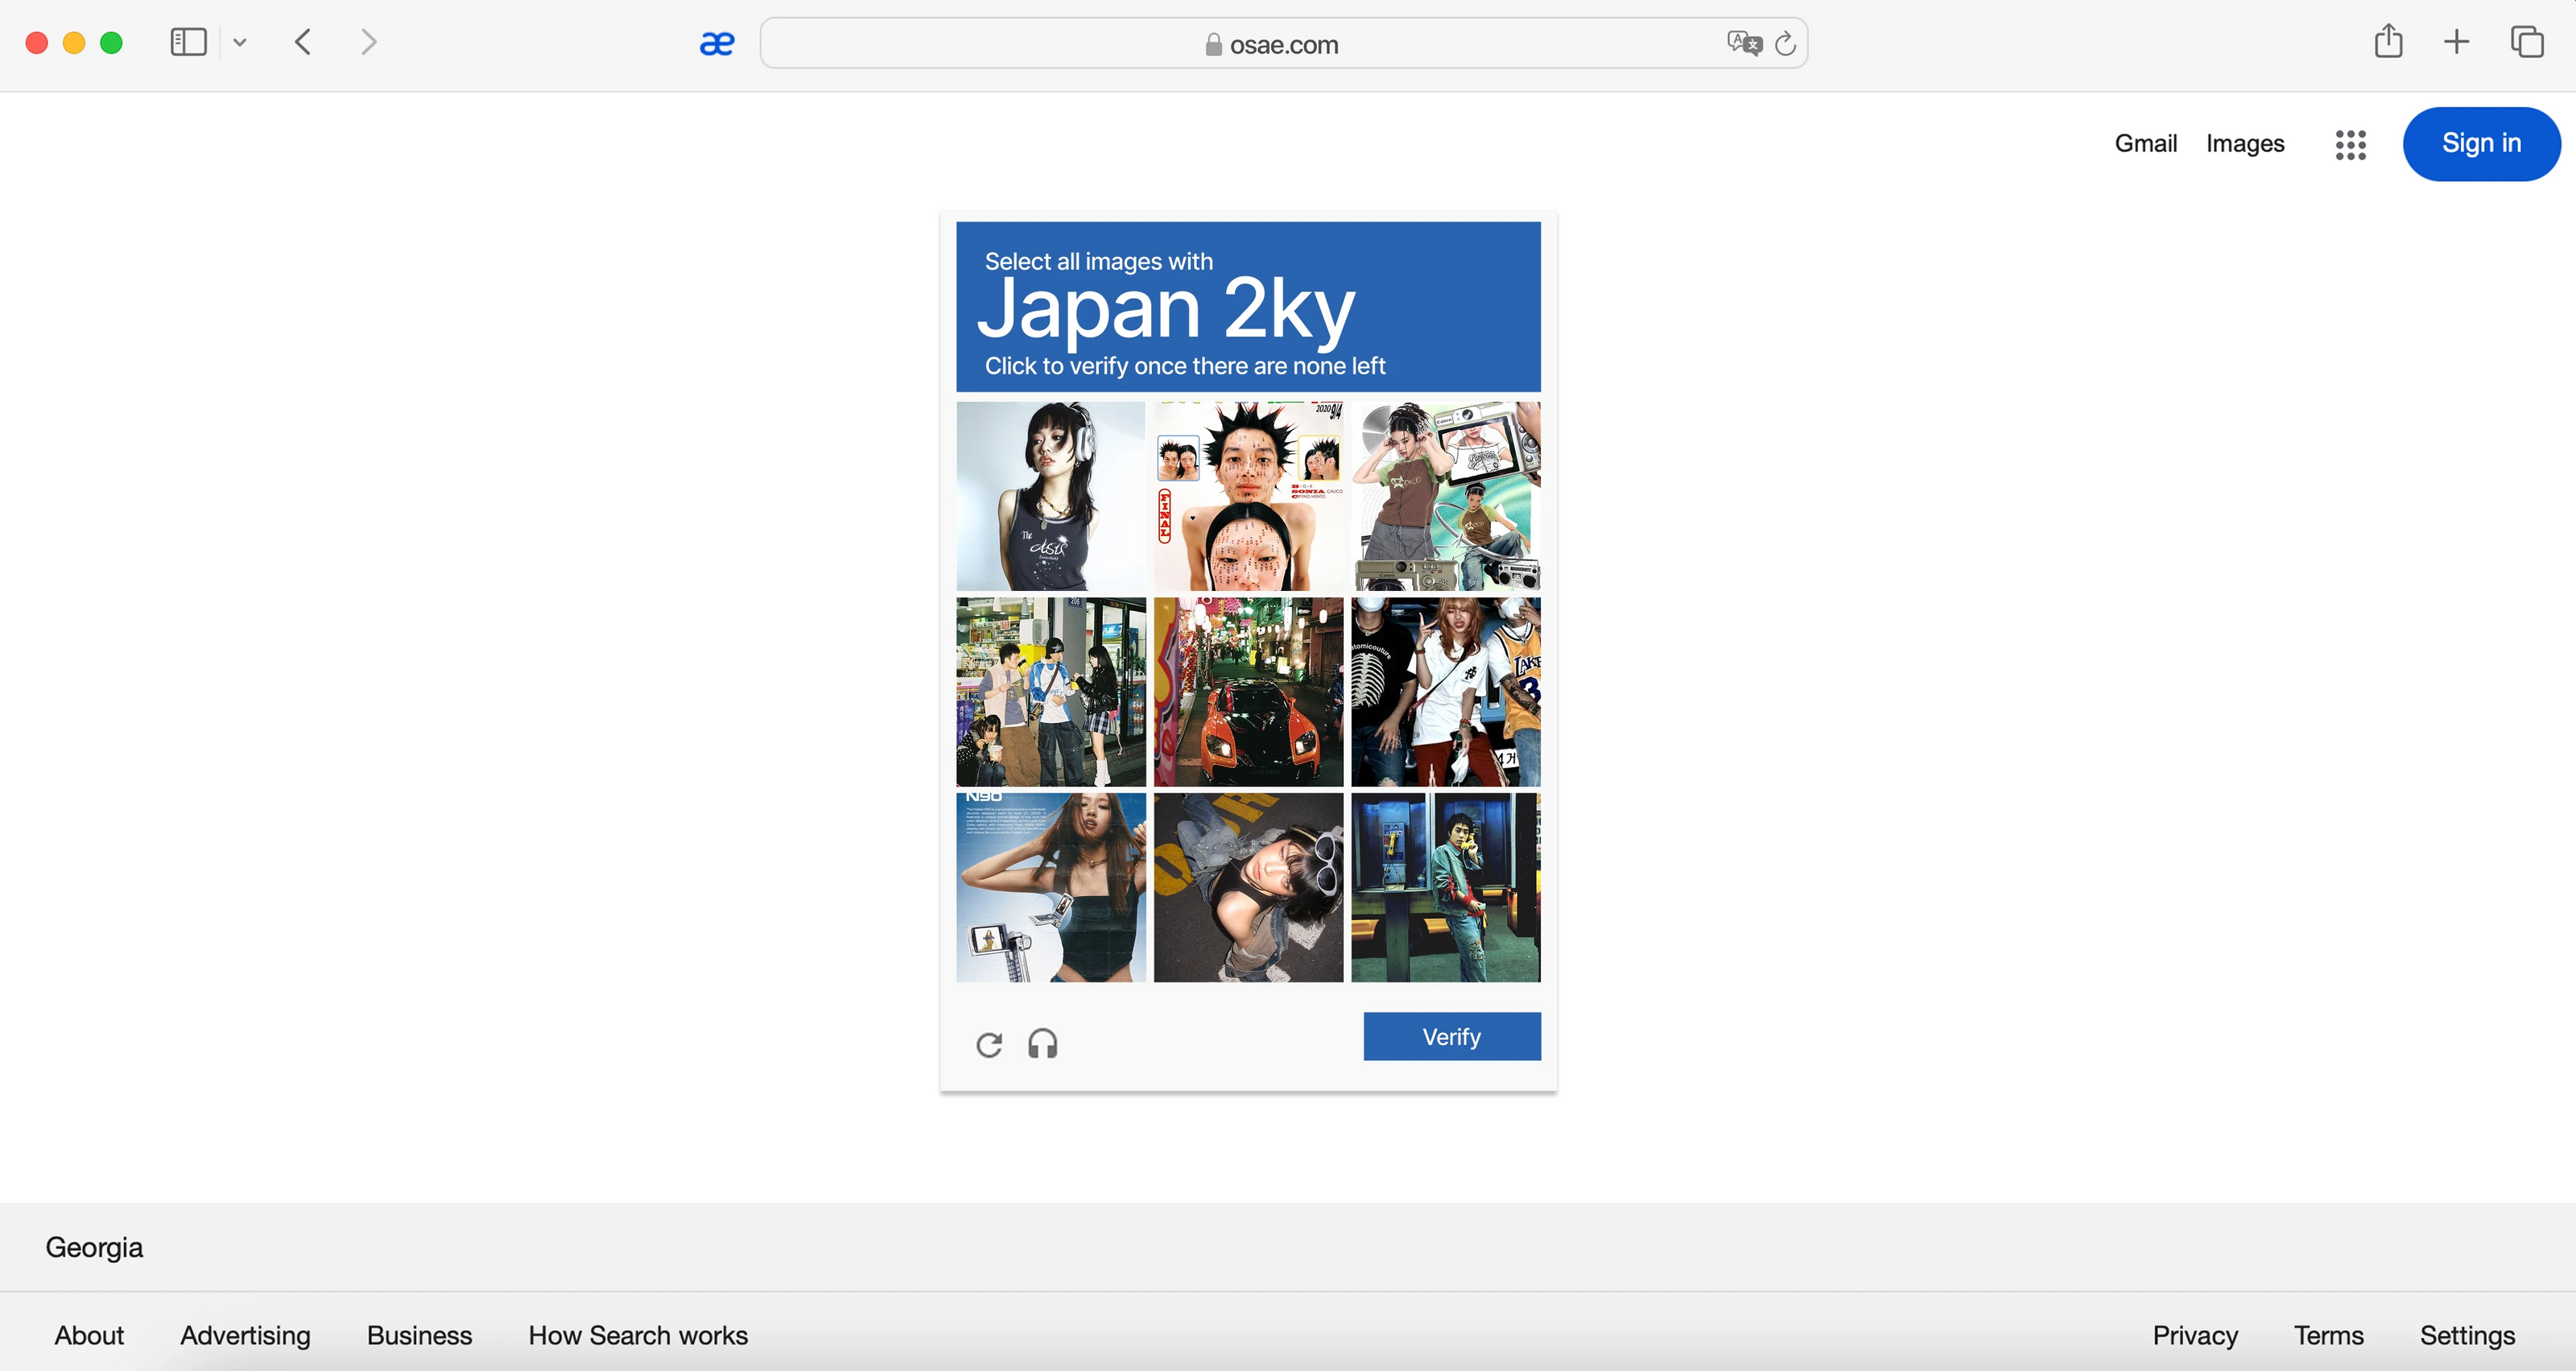Click the blue Sign in button
The height and width of the screenshot is (1371, 2576).
[2481, 144]
